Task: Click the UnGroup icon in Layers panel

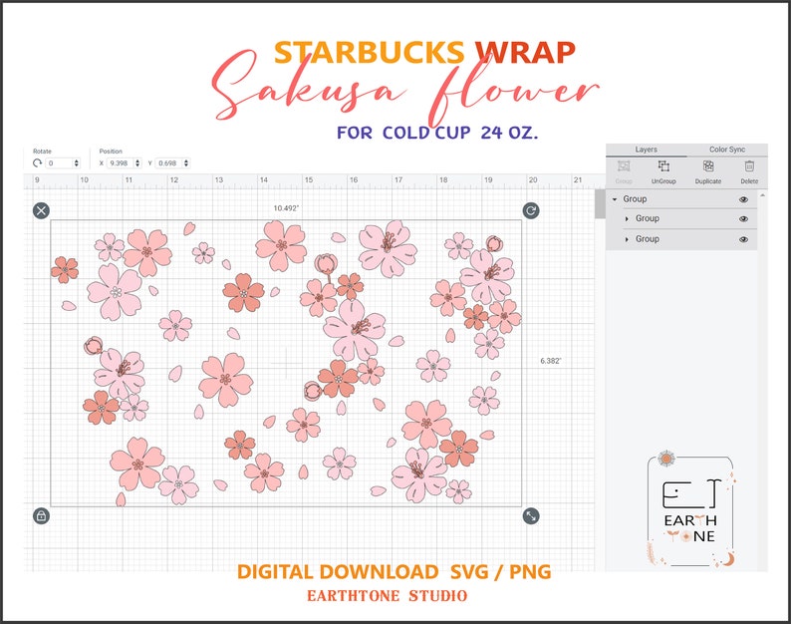Action: click(x=663, y=166)
